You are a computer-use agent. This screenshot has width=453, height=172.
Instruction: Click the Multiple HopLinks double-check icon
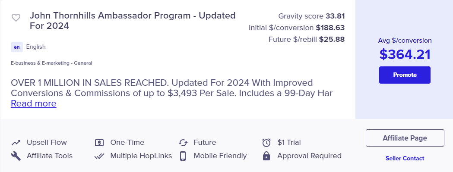pos(99,156)
